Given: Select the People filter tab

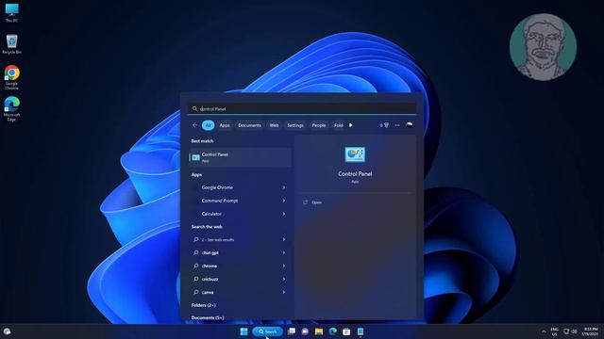Looking at the screenshot, I should pyautogui.click(x=319, y=125).
